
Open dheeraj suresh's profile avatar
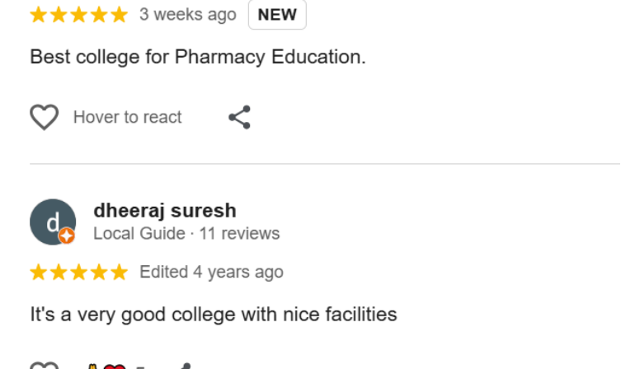pyautogui.click(x=53, y=222)
